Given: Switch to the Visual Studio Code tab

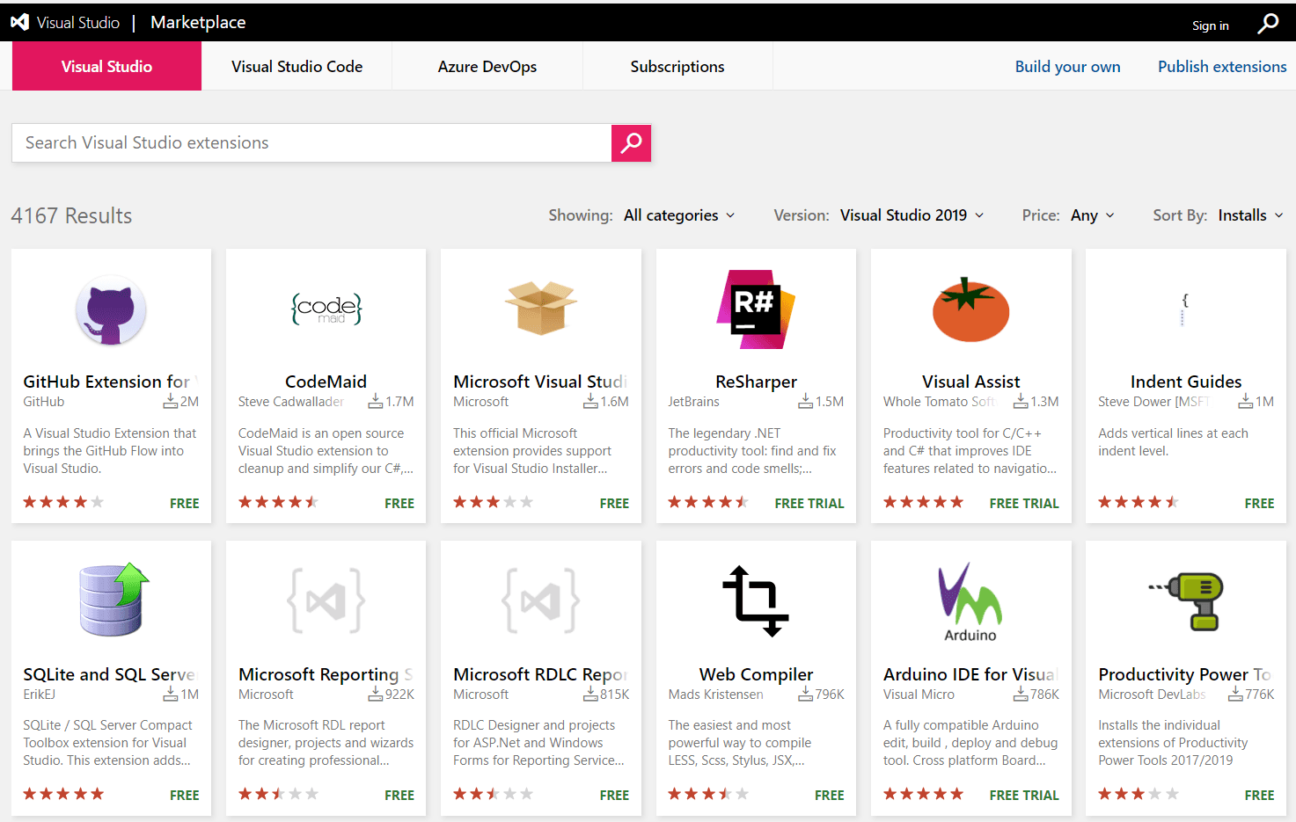Looking at the screenshot, I should (x=297, y=66).
